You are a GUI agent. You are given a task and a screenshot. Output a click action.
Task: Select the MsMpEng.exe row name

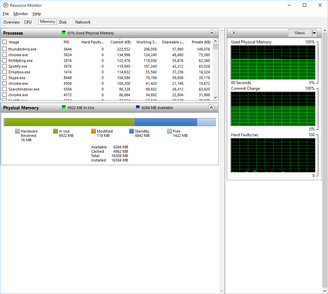click(21, 61)
